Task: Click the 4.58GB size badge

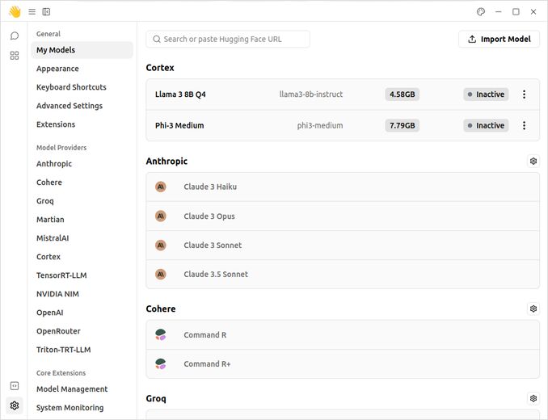Action: (403, 94)
